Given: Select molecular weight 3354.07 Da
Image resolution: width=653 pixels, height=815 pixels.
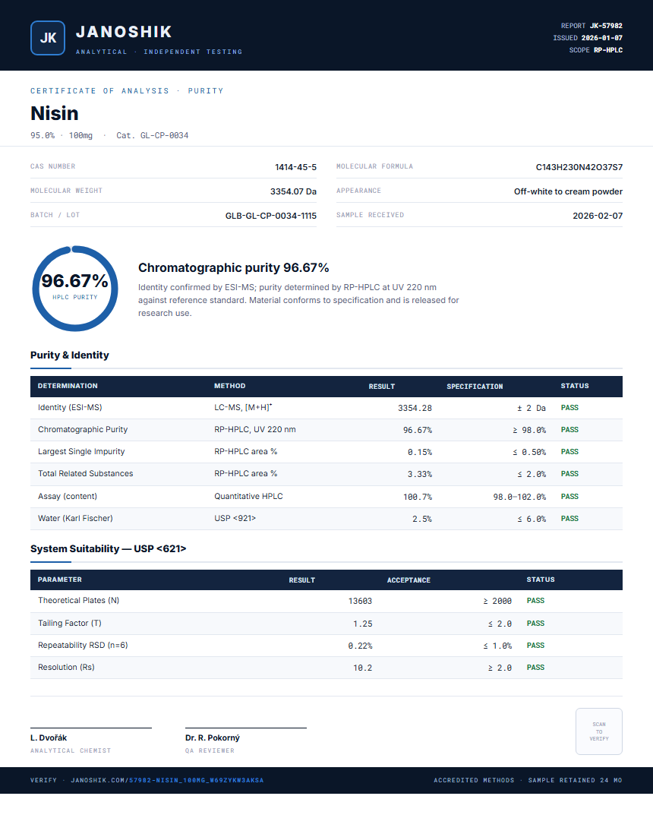Looking at the screenshot, I should click(293, 191).
